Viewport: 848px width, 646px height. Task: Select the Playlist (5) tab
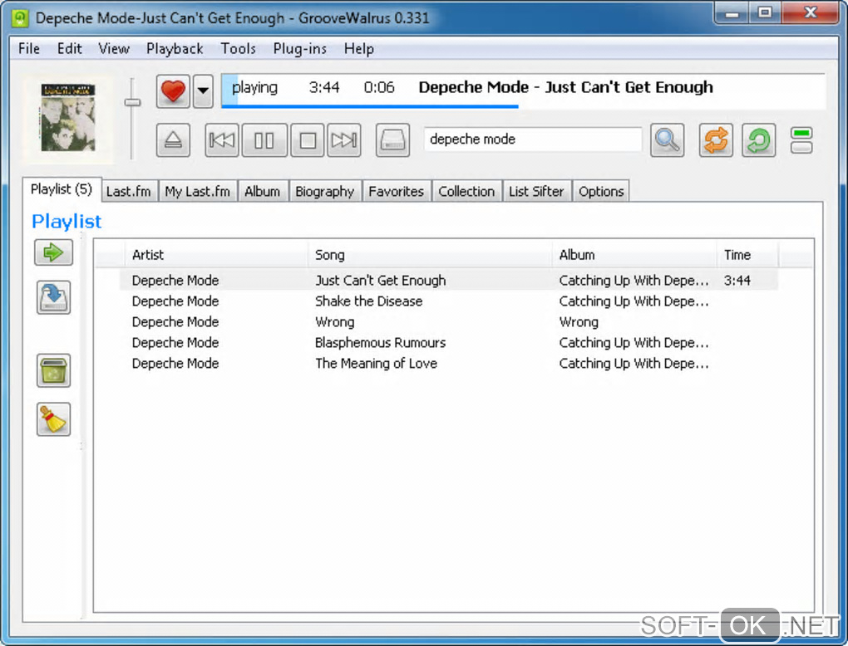point(62,189)
